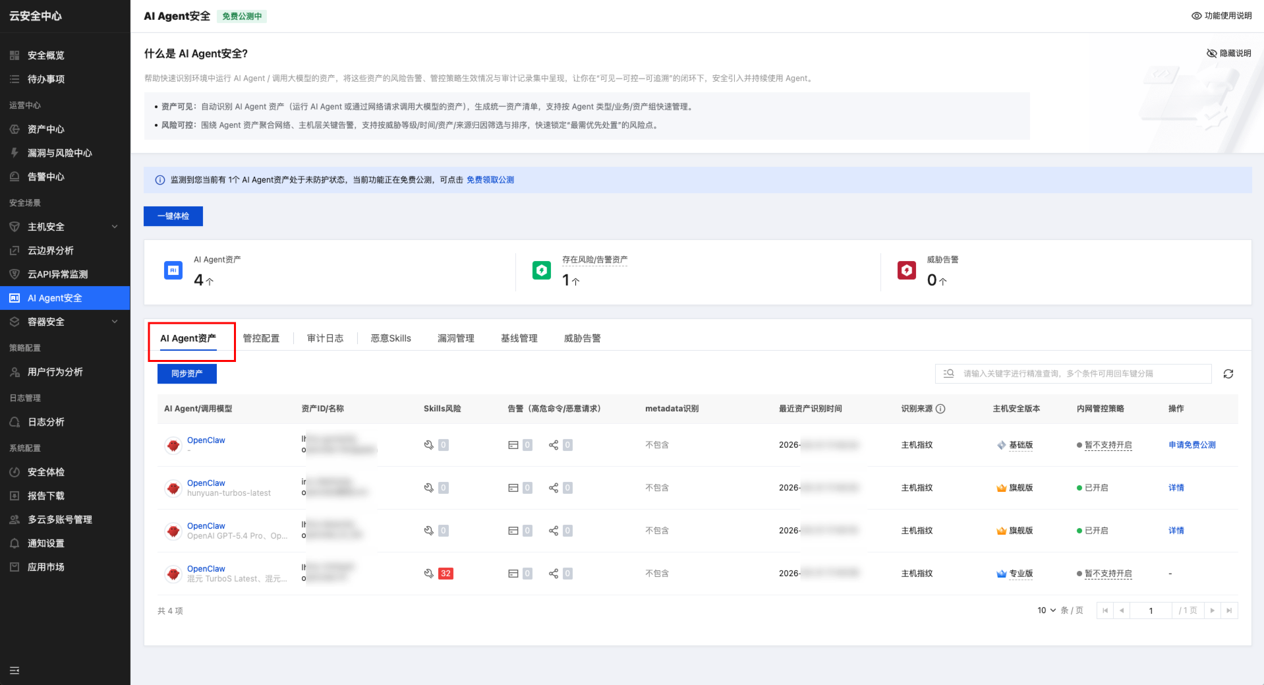Click the keyword search input field

coord(1081,374)
